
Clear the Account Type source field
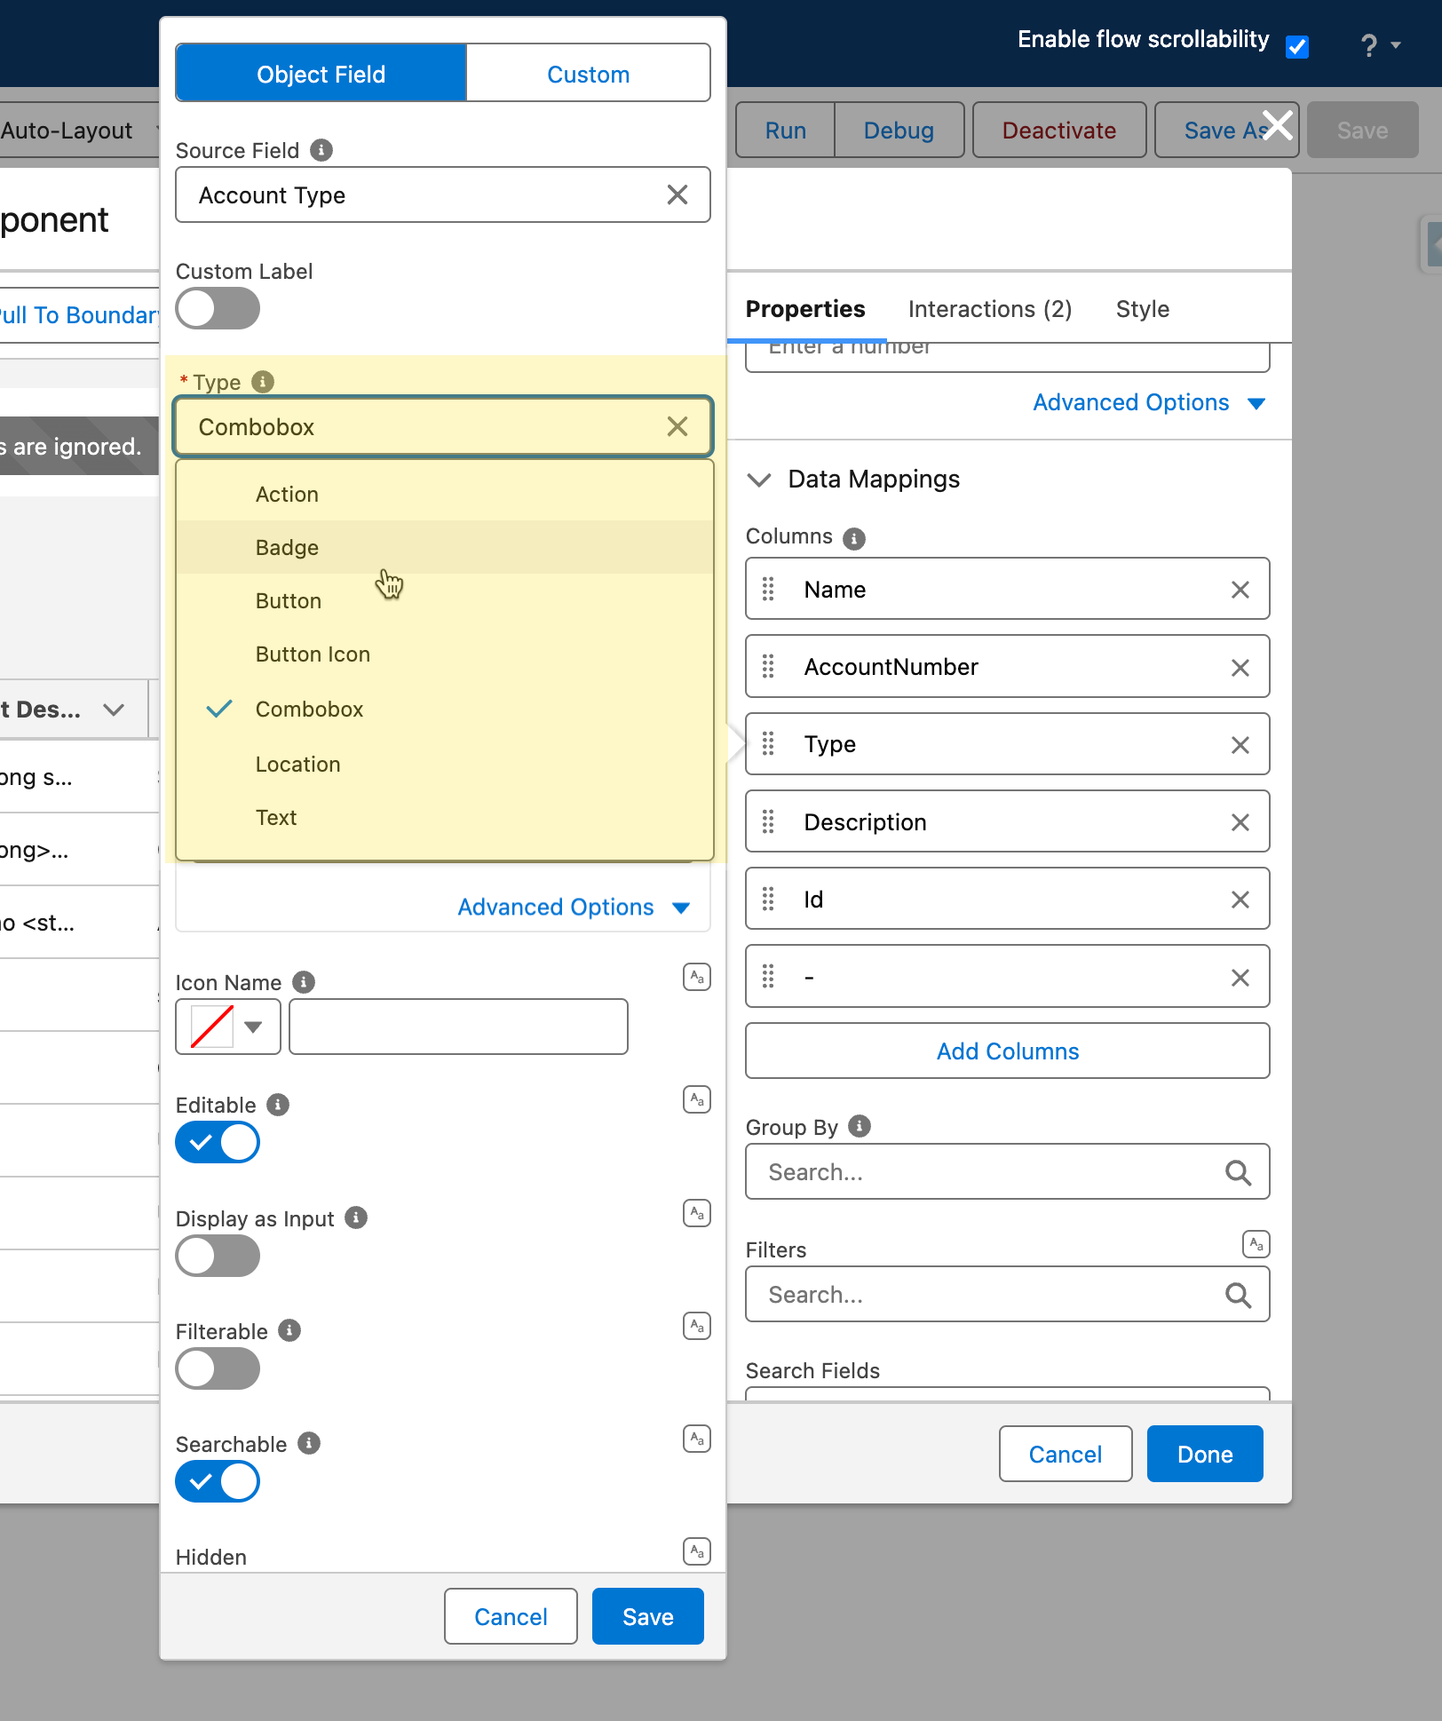click(x=677, y=194)
